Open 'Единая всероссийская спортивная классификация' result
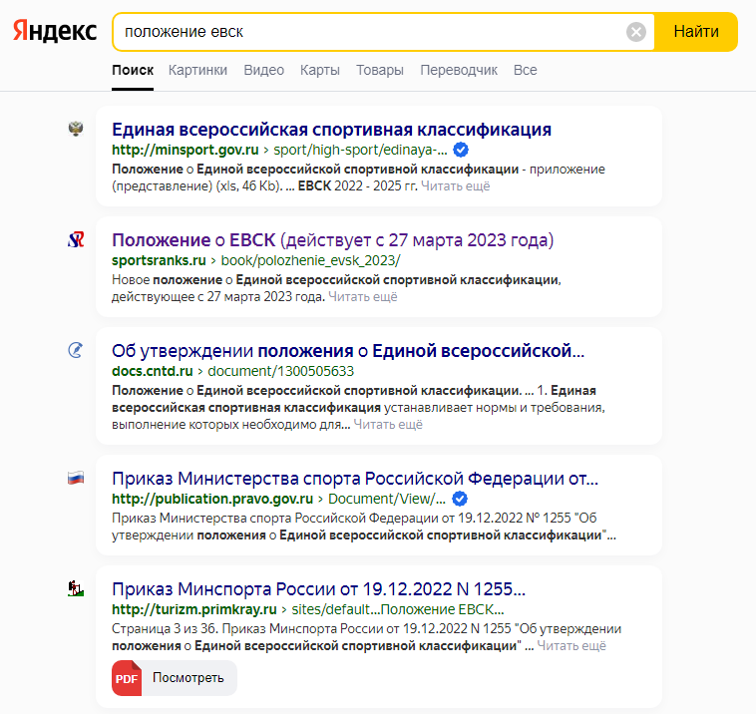Screen dimensions: 756x714 pyautogui.click(x=331, y=130)
